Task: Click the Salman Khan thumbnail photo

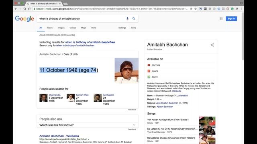Action: (71, 98)
